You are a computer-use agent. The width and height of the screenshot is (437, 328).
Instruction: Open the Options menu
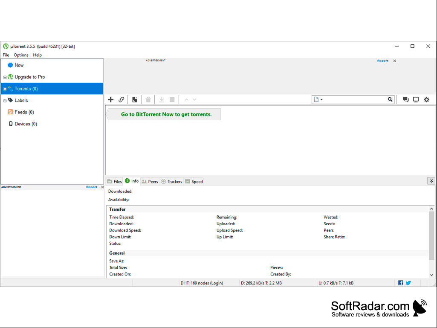pos(21,55)
